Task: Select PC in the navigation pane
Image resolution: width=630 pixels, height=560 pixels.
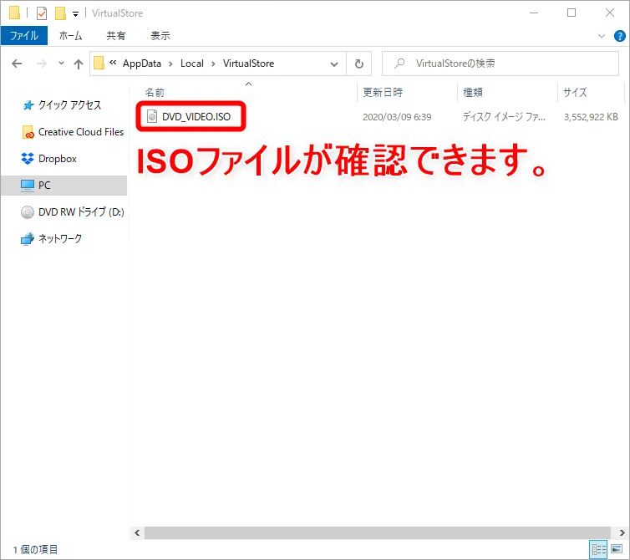Action: 64,186
